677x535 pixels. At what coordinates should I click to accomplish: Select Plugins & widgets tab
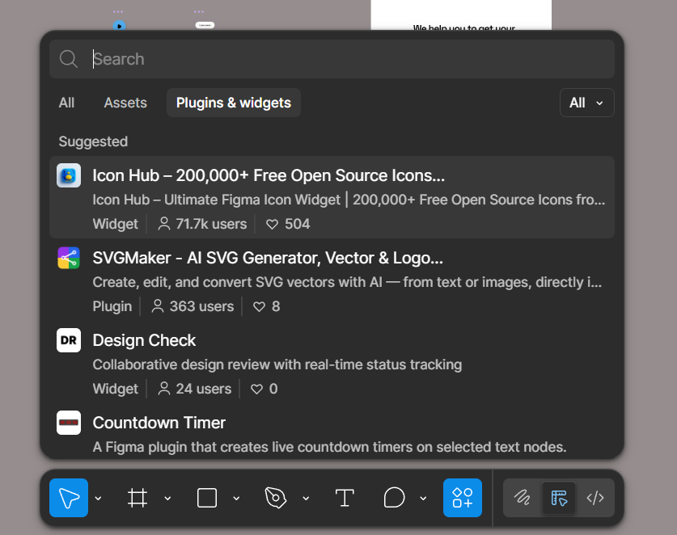(234, 103)
